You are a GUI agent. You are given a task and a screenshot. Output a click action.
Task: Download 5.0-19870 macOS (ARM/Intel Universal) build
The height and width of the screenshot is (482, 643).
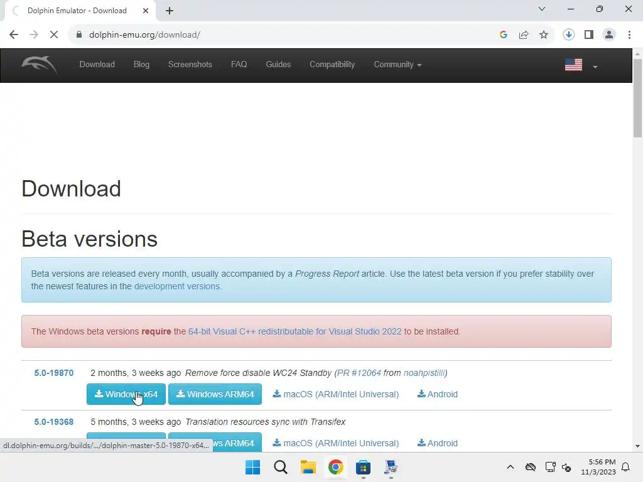click(x=336, y=394)
